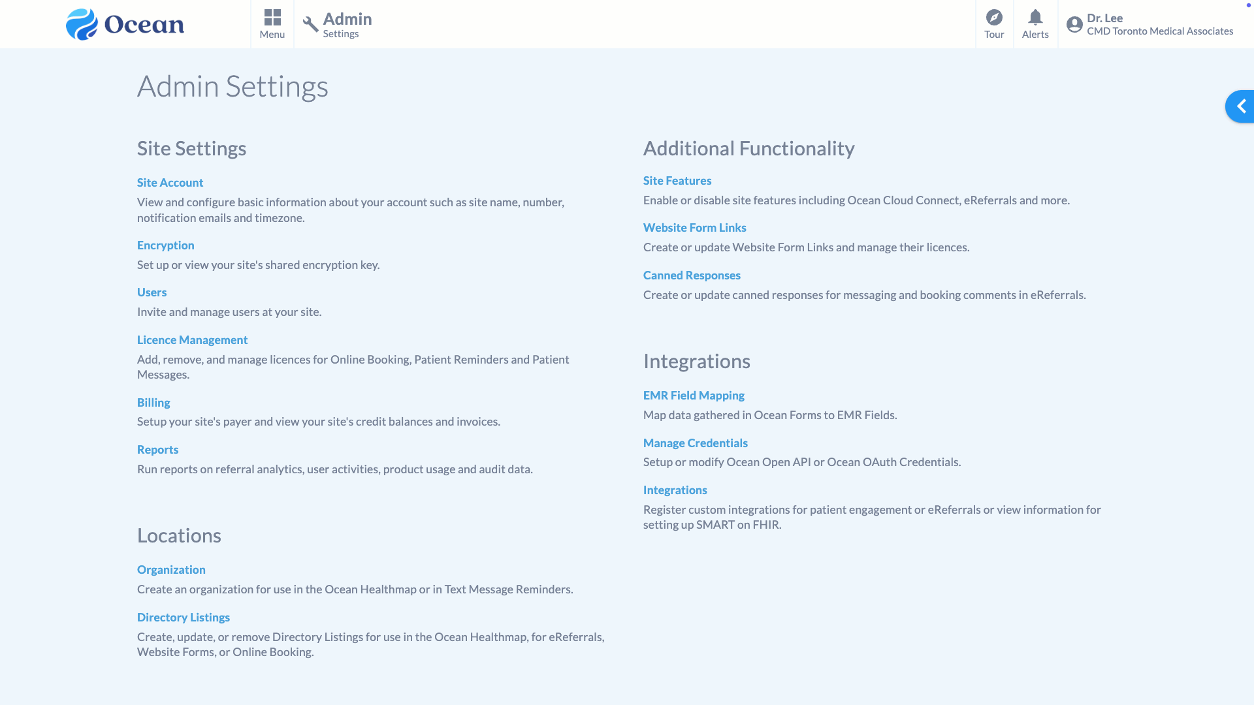The width and height of the screenshot is (1254, 705).
Task: Open Licence Management
Action: tap(192, 340)
